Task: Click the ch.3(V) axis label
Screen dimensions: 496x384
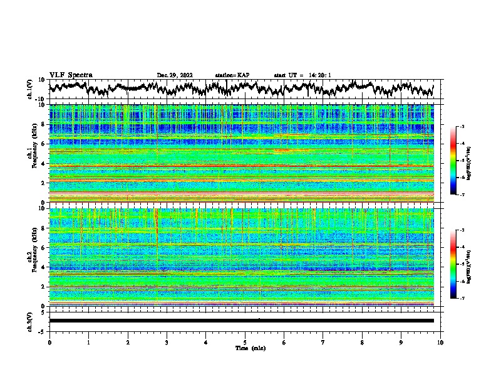Action: 30,322
